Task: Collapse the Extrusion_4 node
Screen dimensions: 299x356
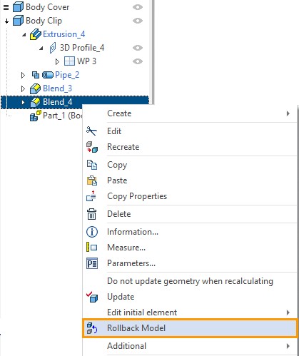Action: pos(24,35)
